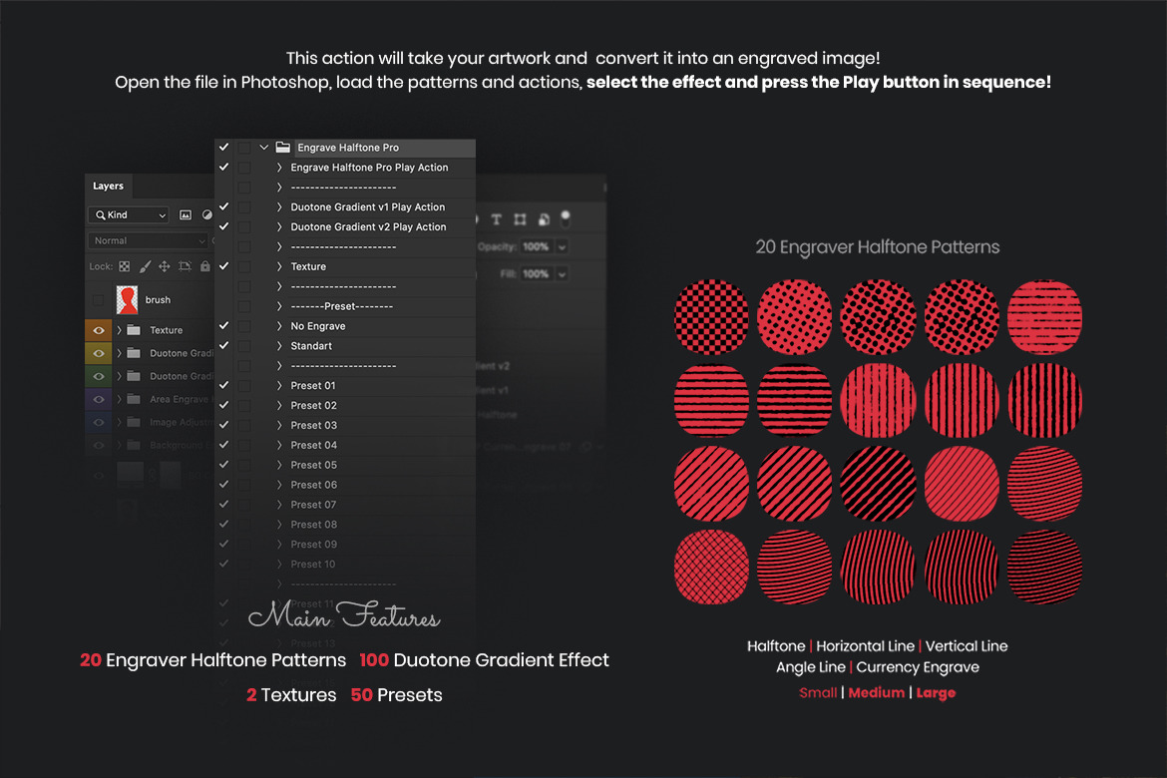
Task: Select the Preset 09 action
Action: click(x=313, y=545)
